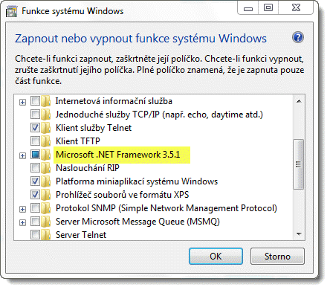Click the feature list scrollbar down arrow
Screen dimensions: 330x290
[x=299, y=233]
